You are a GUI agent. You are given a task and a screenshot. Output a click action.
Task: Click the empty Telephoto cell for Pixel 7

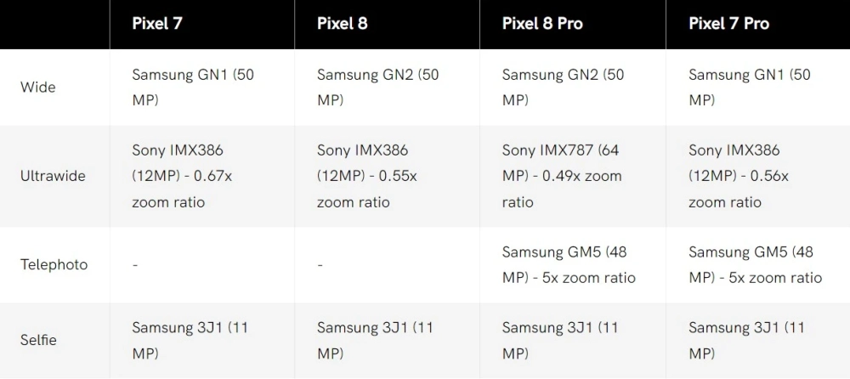[135, 265]
